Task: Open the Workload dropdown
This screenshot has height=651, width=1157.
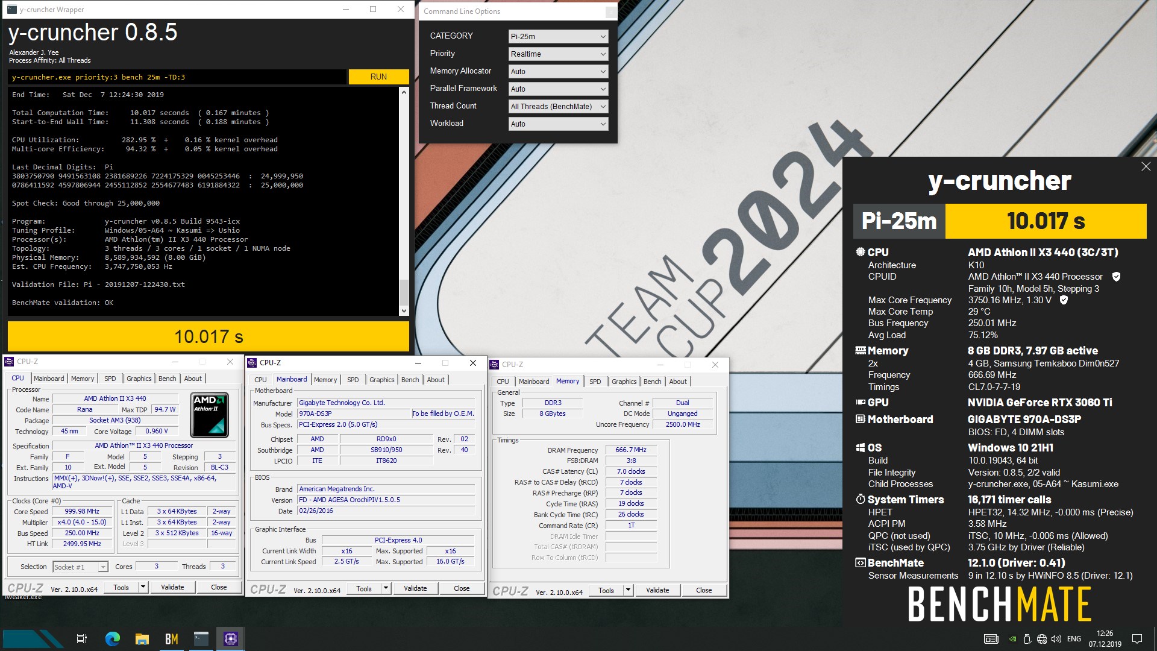Action: (x=558, y=124)
